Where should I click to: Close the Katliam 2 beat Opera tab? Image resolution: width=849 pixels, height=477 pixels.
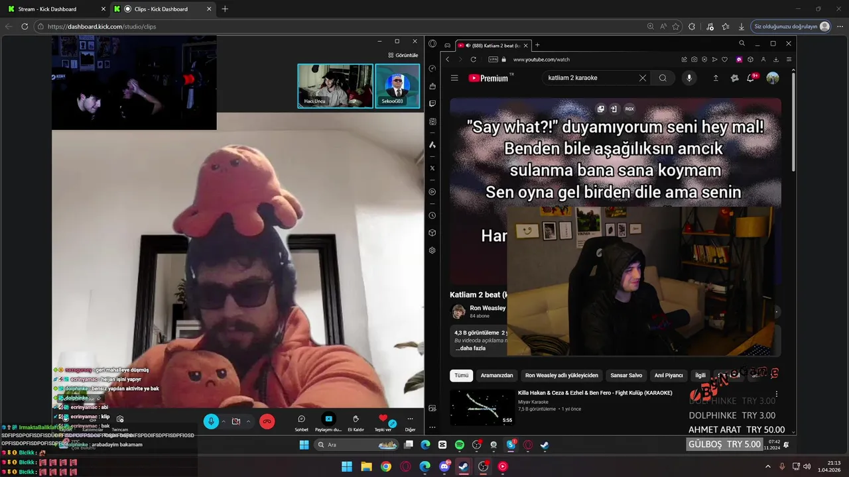click(526, 45)
